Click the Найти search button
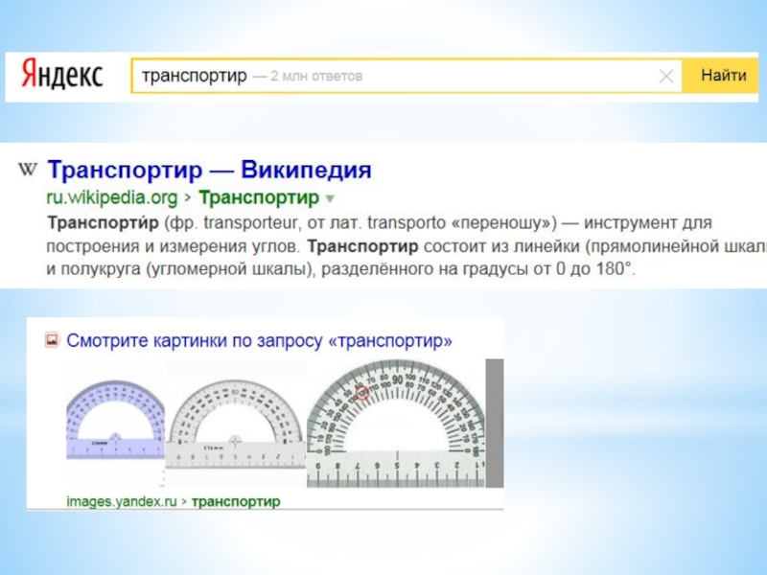 pyautogui.click(x=721, y=76)
